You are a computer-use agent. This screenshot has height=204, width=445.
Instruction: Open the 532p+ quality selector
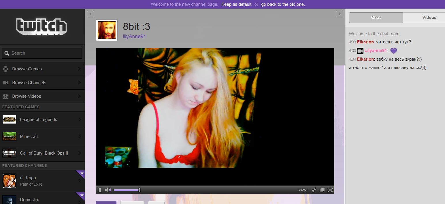pyautogui.click(x=303, y=190)
